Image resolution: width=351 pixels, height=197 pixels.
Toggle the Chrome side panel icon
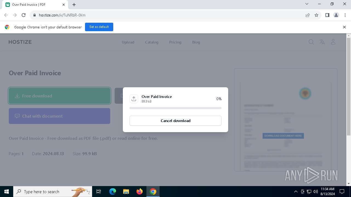point(327,15)
